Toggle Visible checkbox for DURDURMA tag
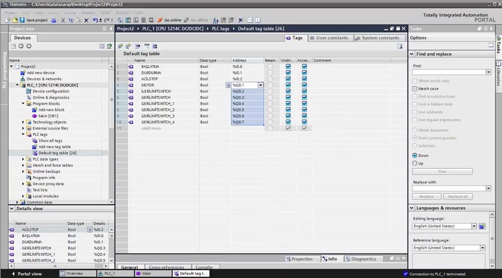Image resolution: width=502 pixels, height=278 pixels. point(288,73)
